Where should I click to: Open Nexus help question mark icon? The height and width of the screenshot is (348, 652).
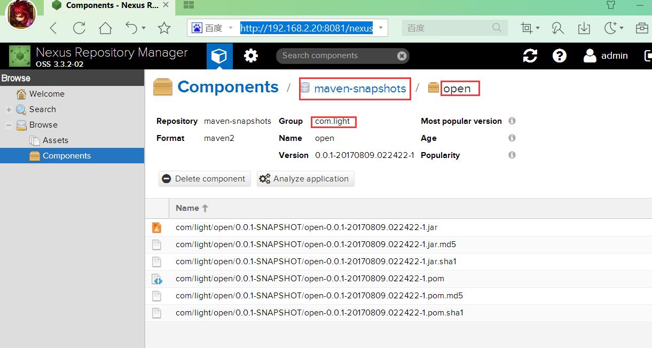click(x=559, y=56)
